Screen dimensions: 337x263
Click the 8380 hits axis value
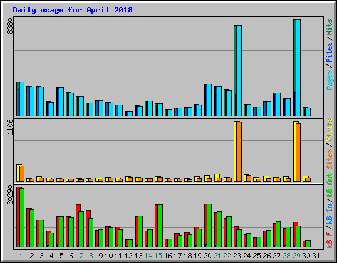point(10,26)
